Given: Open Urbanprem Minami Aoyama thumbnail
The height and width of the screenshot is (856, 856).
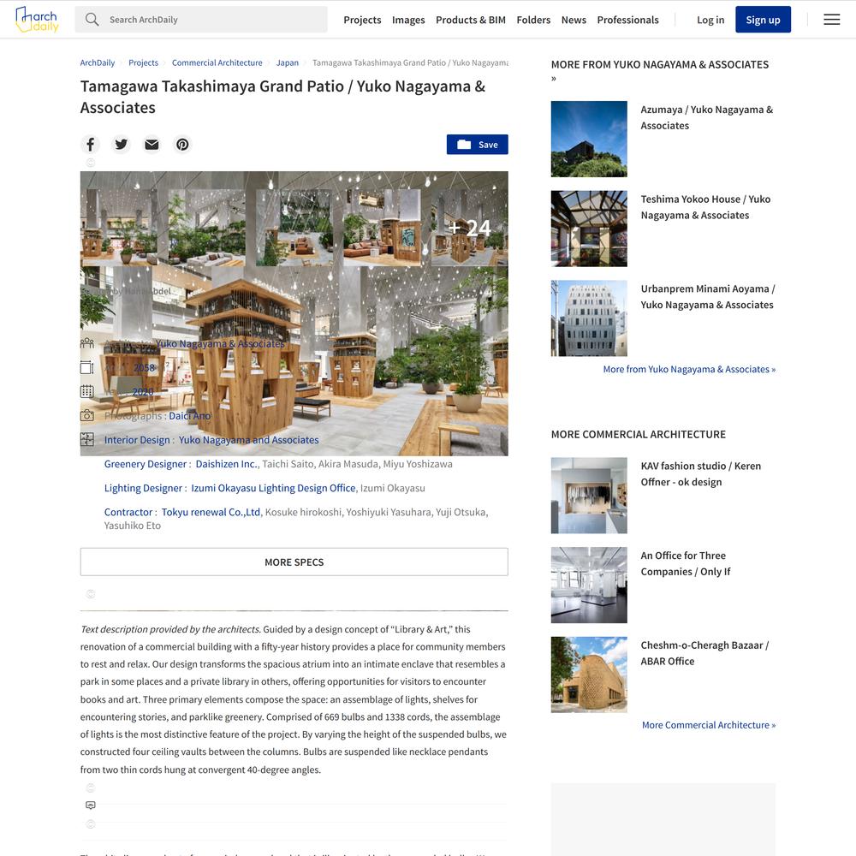Looking at the screenshot, I should click(x=589, y=318).
